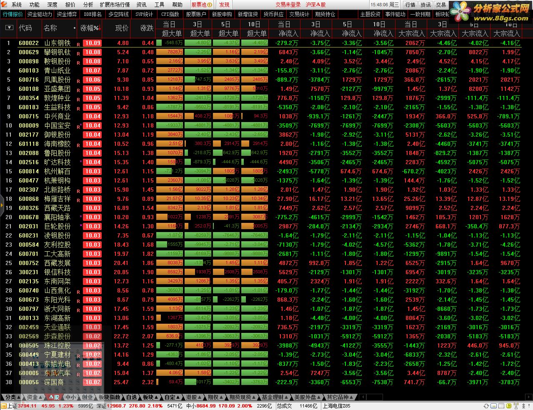Click the list view icon in status bar

coord(501,406)
